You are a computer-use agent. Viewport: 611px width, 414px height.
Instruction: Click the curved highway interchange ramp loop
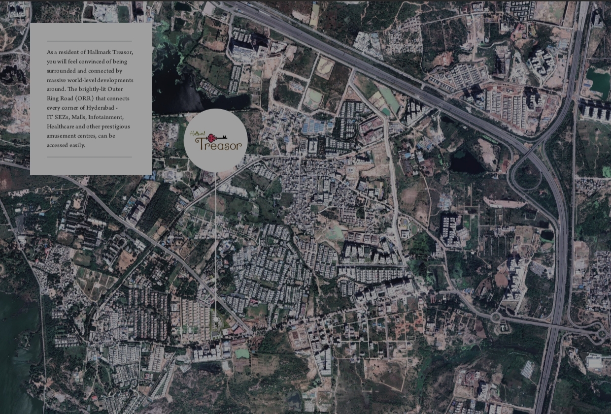point(522,177)
